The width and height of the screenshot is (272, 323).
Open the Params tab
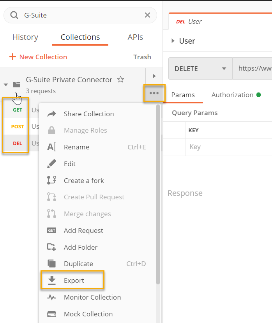click(x=183, y=95)
